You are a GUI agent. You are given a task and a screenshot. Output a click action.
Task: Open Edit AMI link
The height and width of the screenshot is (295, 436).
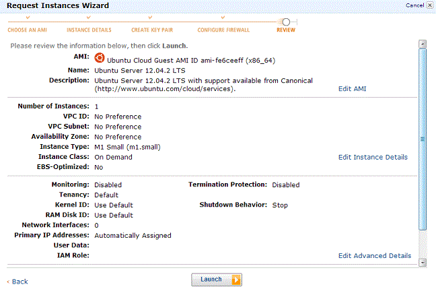pos(352,89)
